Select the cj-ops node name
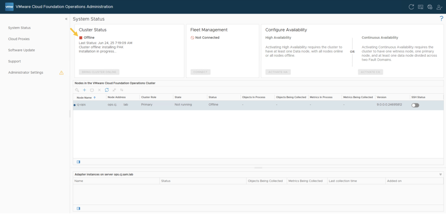 pos(81,105)
